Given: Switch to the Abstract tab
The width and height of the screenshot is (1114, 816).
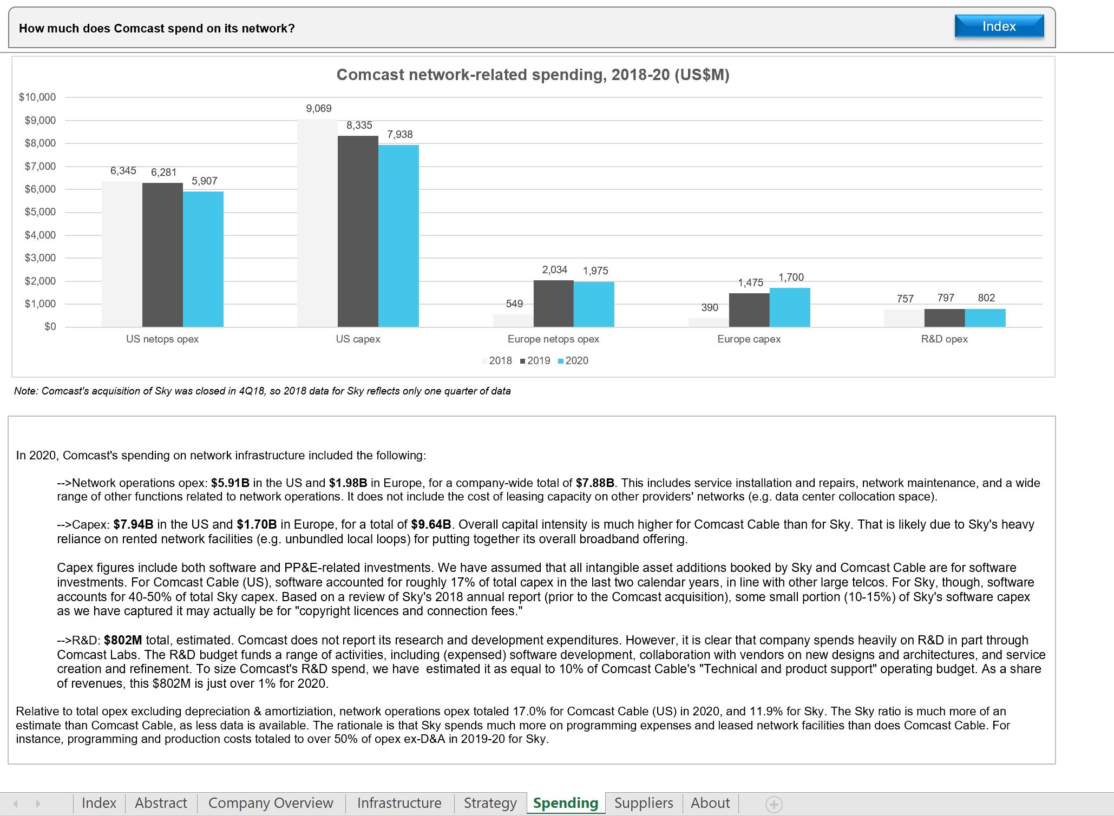Looking at the screenshot, I should 161,803.
